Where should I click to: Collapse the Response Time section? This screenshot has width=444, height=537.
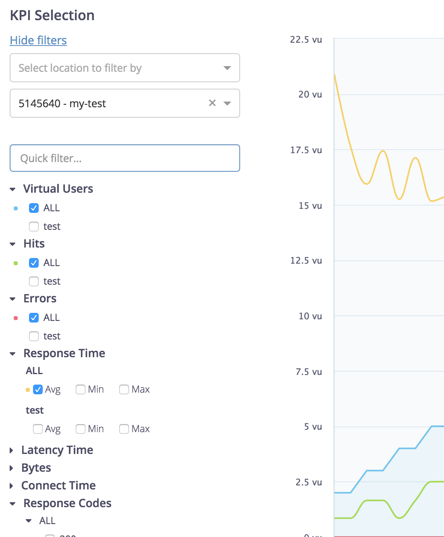[12, 354]
